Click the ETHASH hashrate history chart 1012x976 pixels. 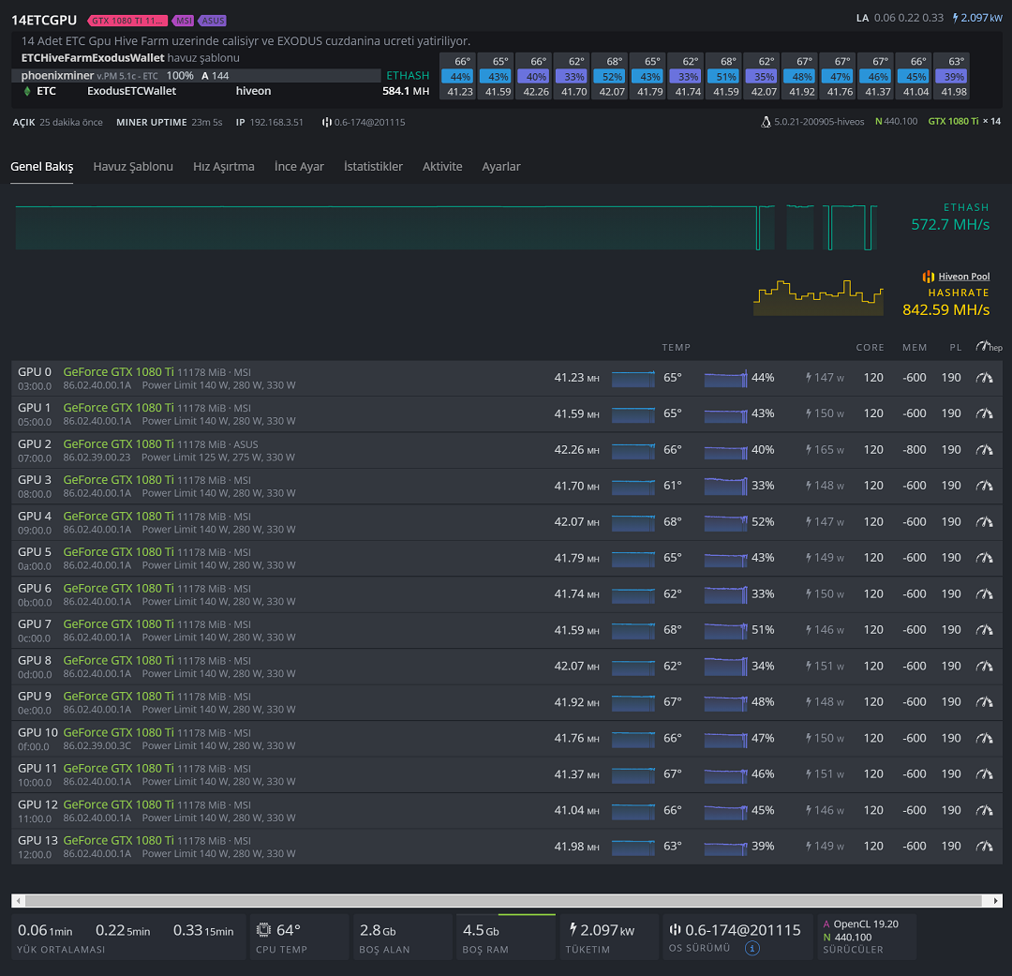coord(447,228)
